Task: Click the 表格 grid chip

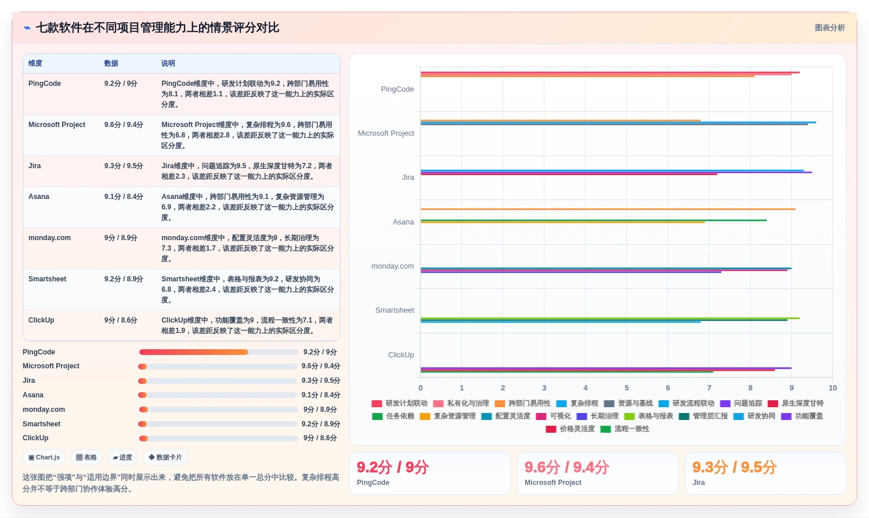Action: [86, 457]
